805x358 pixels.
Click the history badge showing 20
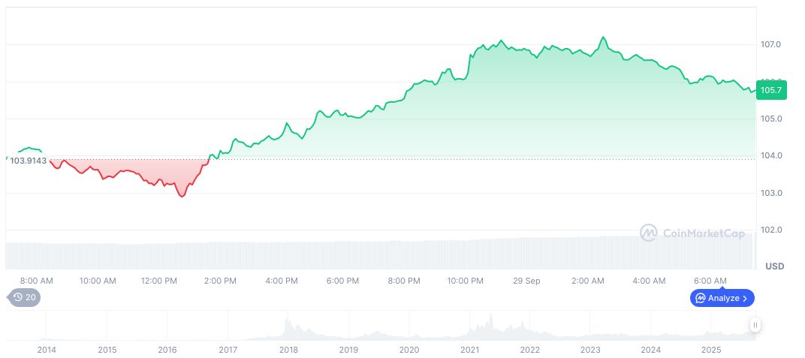(x=25, y=297)
